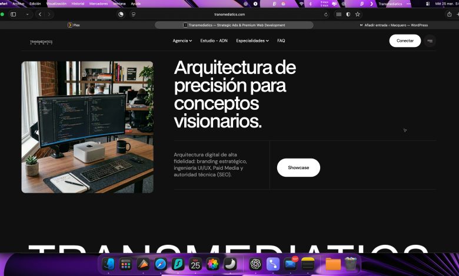Open ChatGPT from the dock

tap(255, 264)
